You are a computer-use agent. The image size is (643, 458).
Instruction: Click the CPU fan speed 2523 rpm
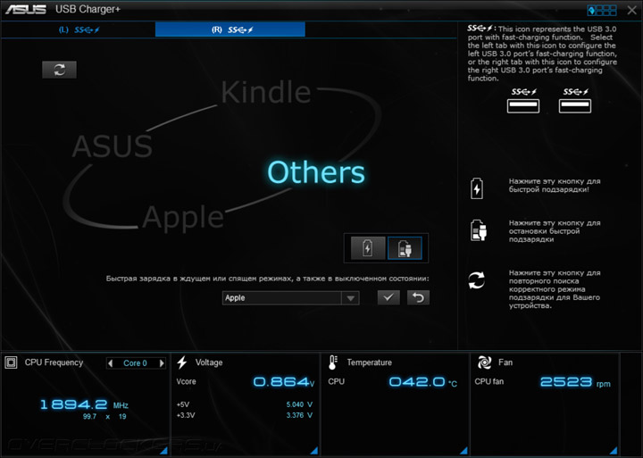[x=575, y=382]
